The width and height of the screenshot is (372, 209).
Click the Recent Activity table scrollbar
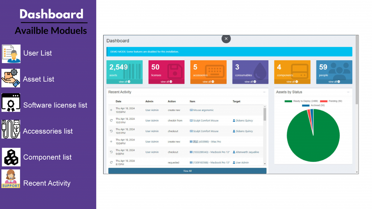pyautogui.click(x=265, y=114)
